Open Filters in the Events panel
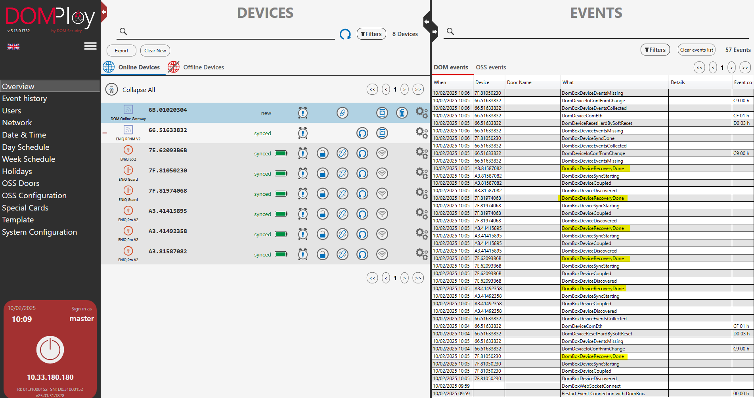The width and height of the screenshot is (754, 398). 655,50
